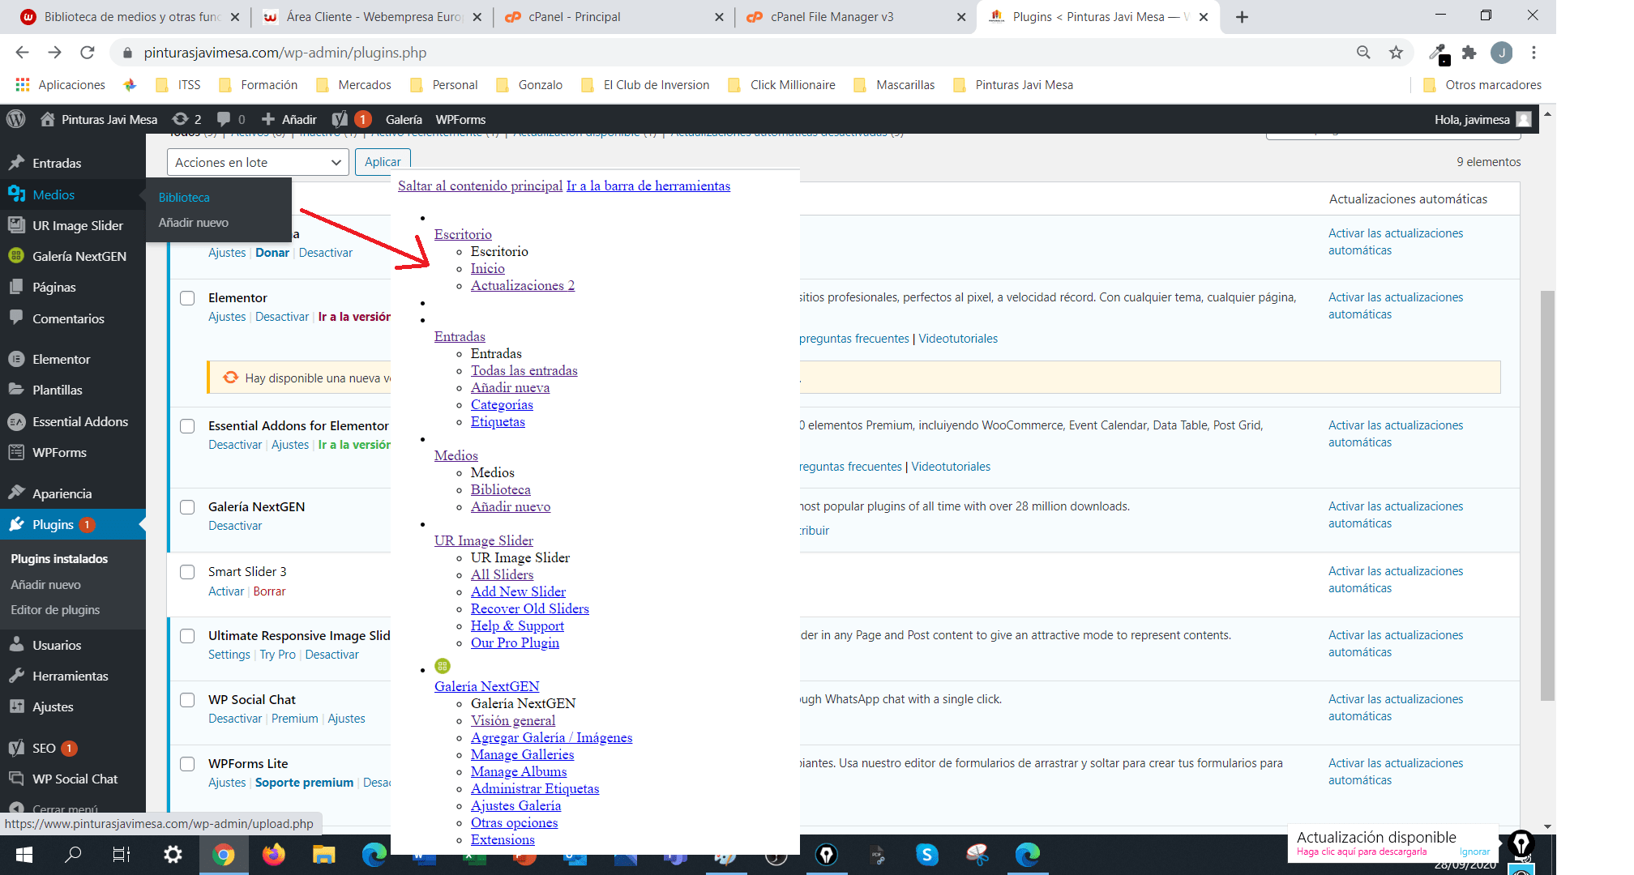Open Chrome zoom magnifier in address bar

(1363, 53)
